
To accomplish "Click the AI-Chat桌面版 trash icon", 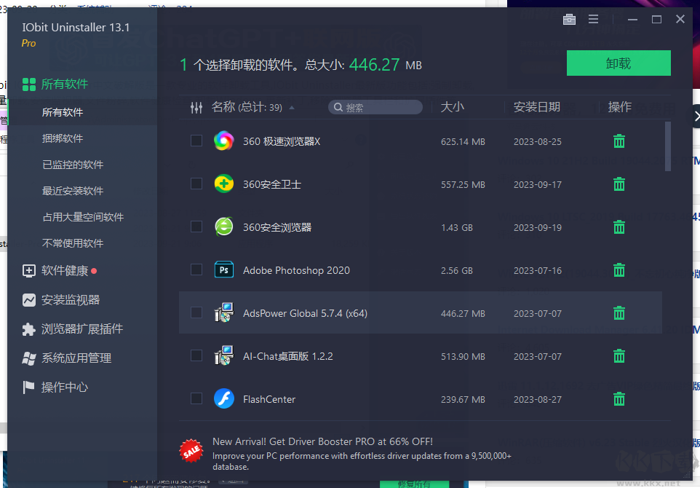I will (x=619, y=355).
